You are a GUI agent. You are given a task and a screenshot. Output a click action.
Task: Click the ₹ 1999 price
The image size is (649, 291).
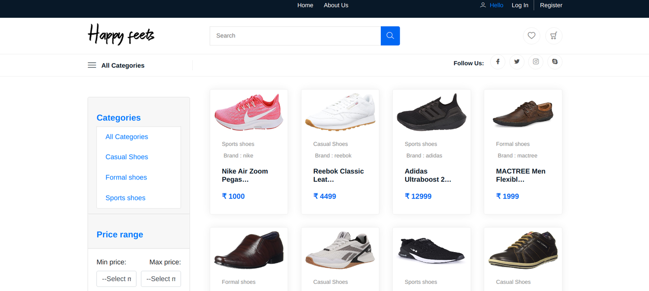coord(508,196)
